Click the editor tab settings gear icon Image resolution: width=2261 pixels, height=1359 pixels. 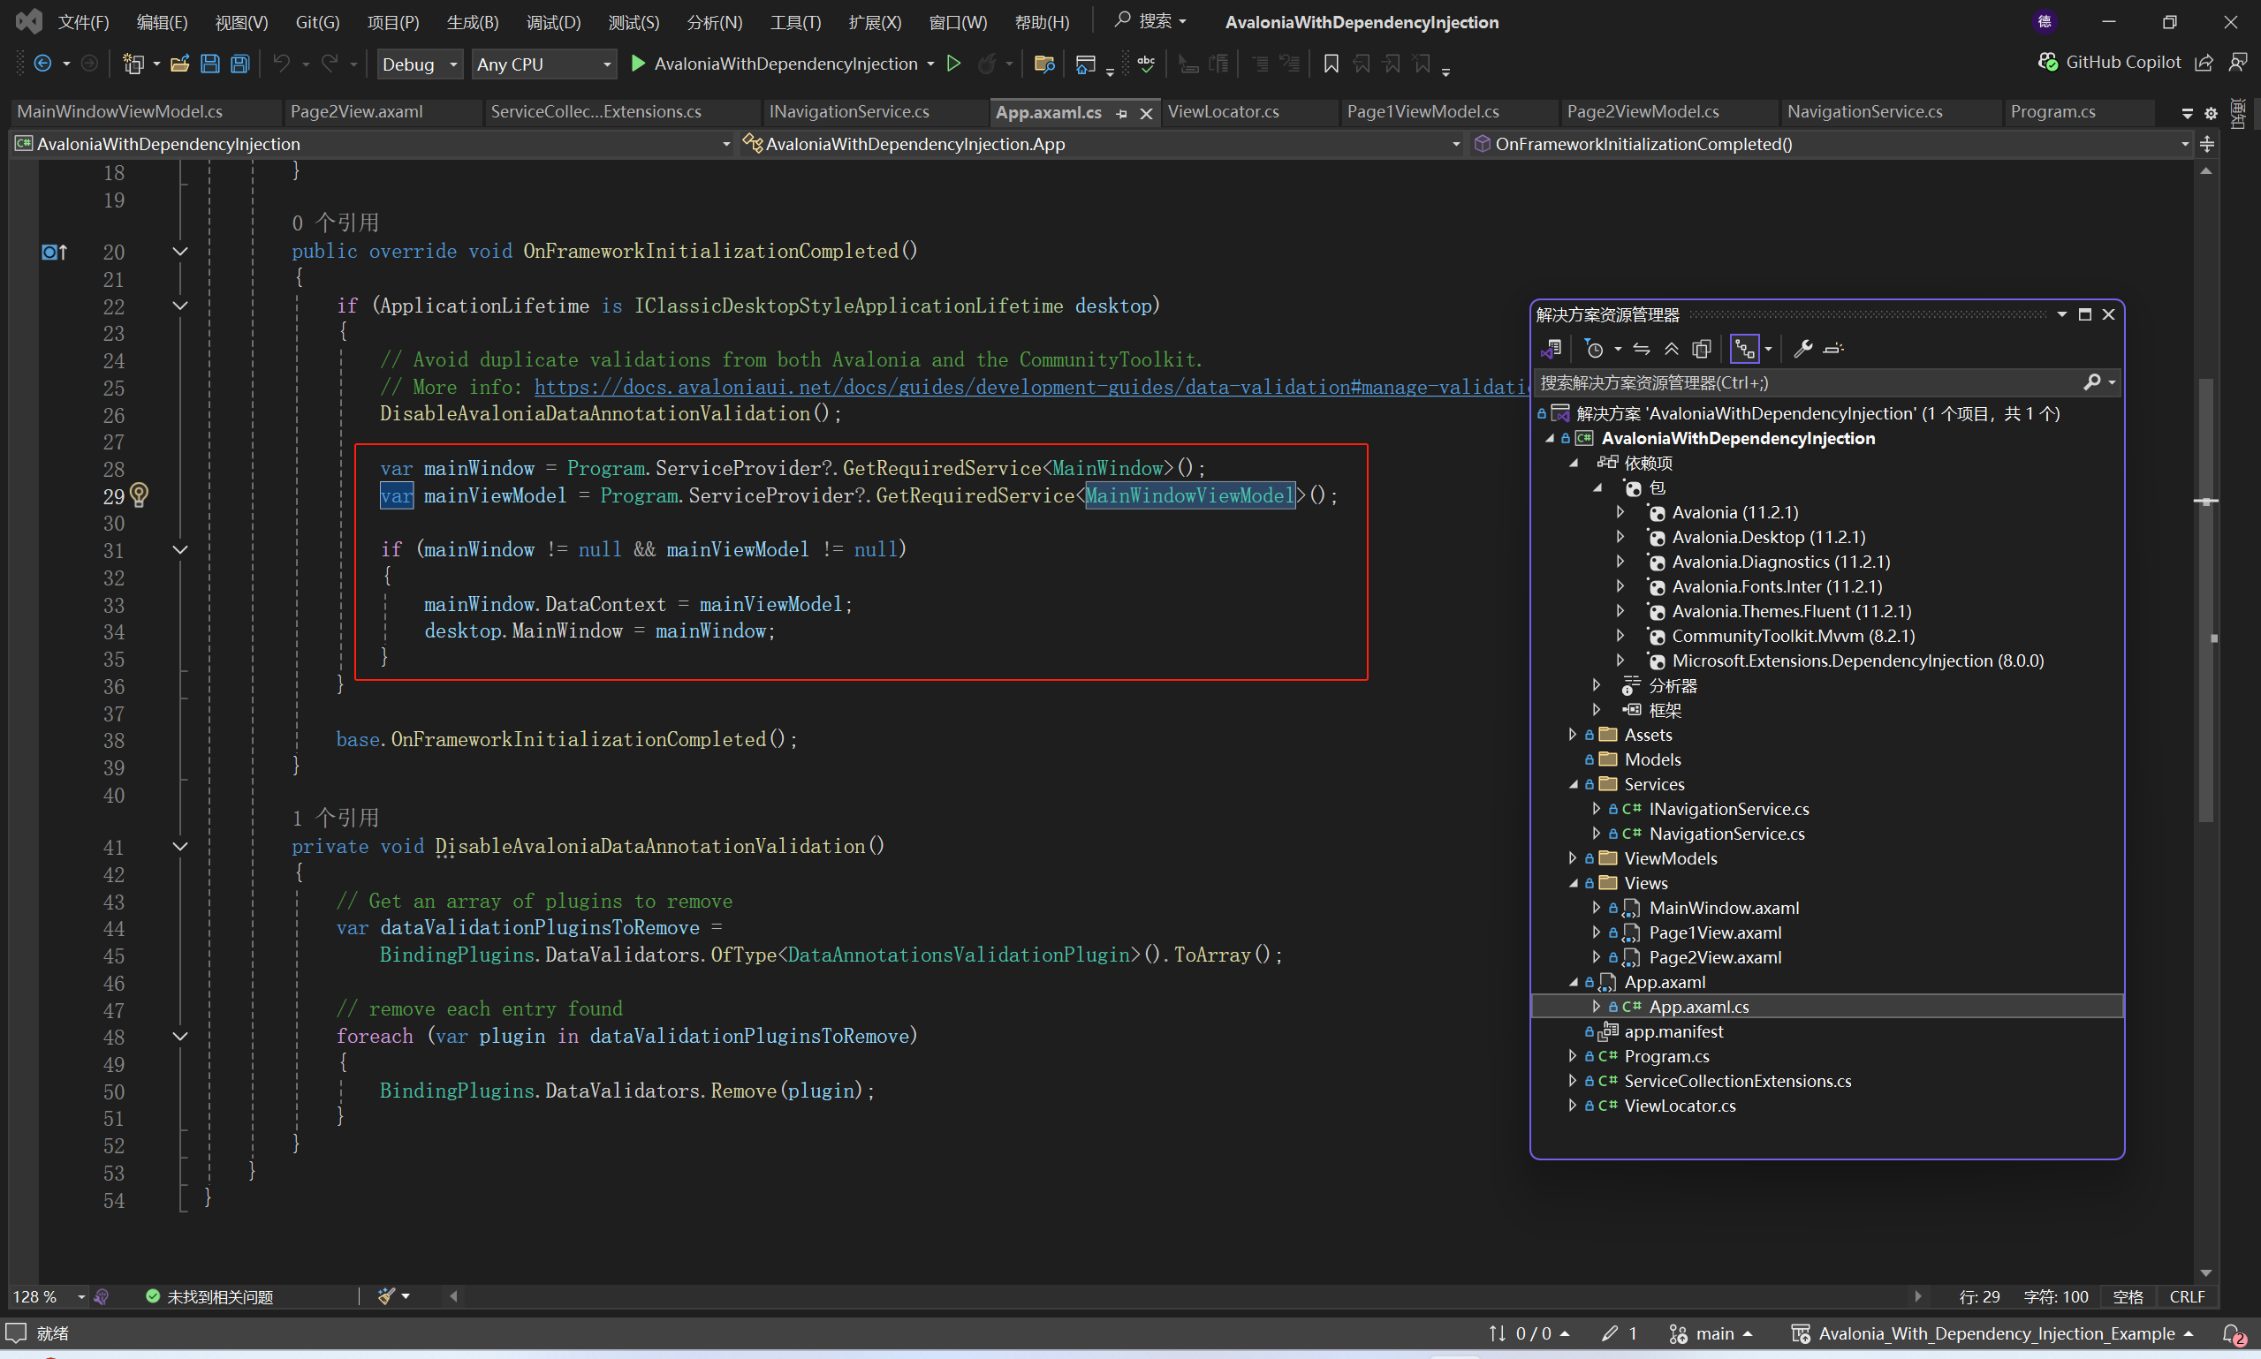point(2211,113)
